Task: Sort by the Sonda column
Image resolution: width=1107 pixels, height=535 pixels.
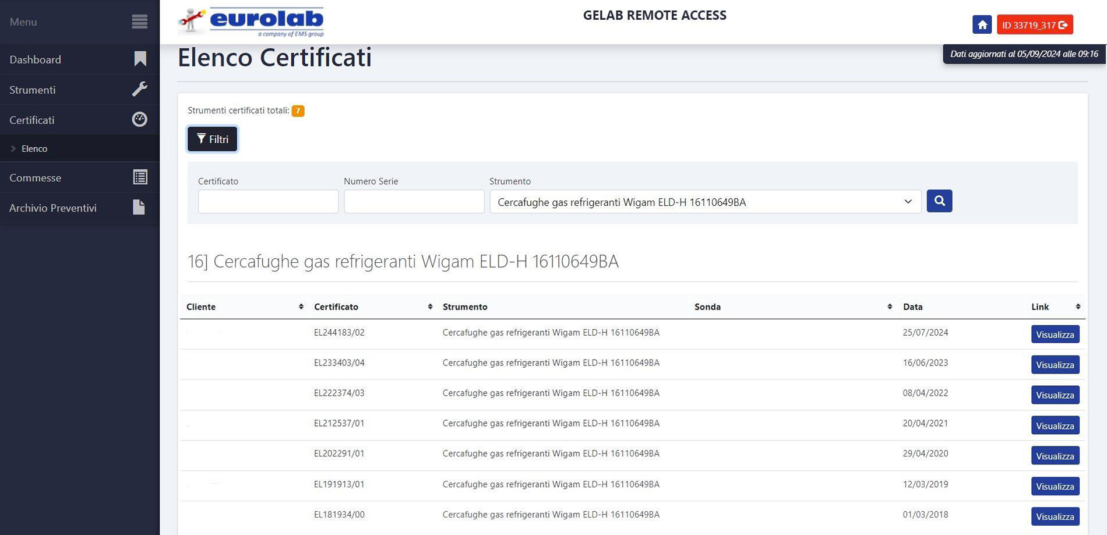Action: point(792,307)
